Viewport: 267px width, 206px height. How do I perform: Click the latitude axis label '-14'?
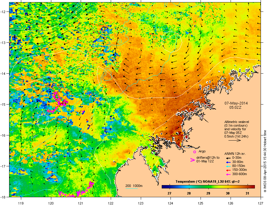click(3, 73)
